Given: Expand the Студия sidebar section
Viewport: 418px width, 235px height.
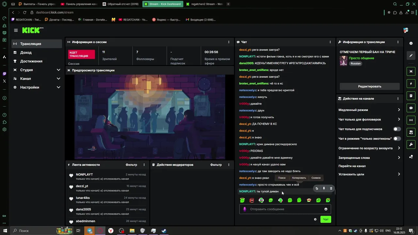Looking at the screenshot, I should tap(37, 70).
